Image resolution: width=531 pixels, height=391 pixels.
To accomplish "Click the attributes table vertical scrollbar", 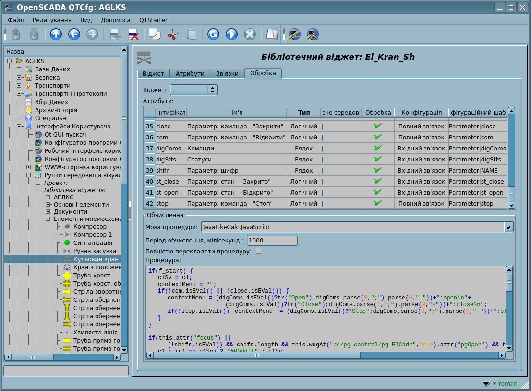I will tap(512, 158).
